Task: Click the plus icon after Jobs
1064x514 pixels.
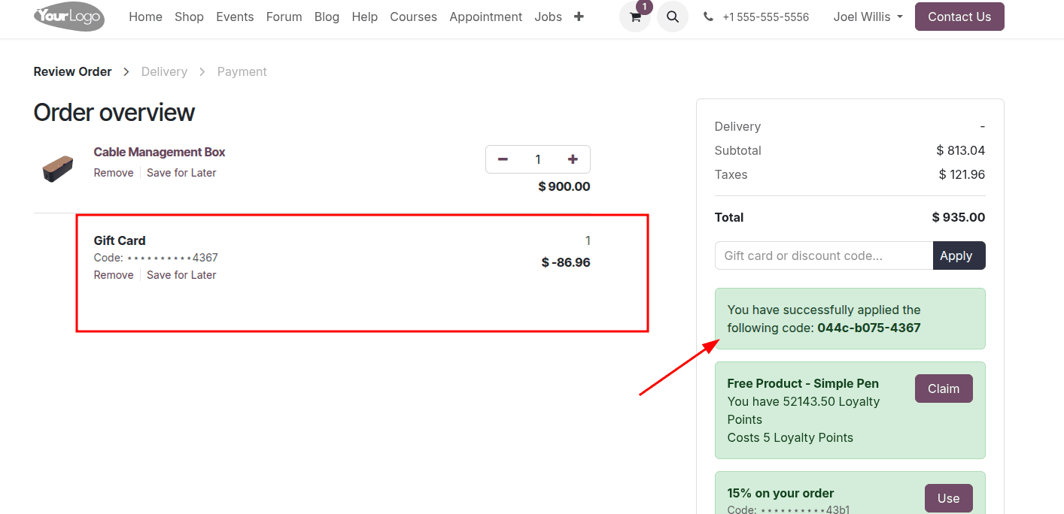Action: pyautogui.click(x=579, y=17)
